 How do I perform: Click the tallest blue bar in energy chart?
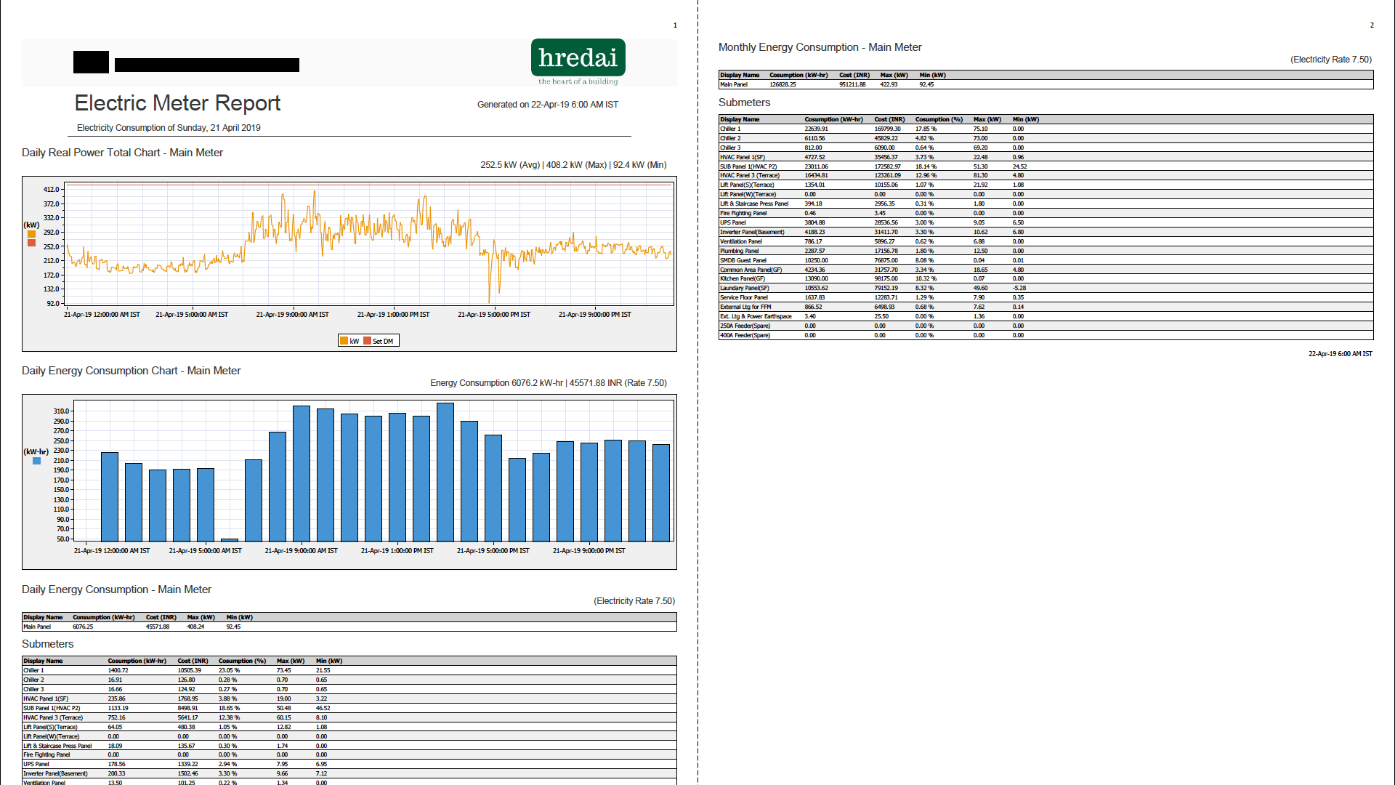click(445, 472)
